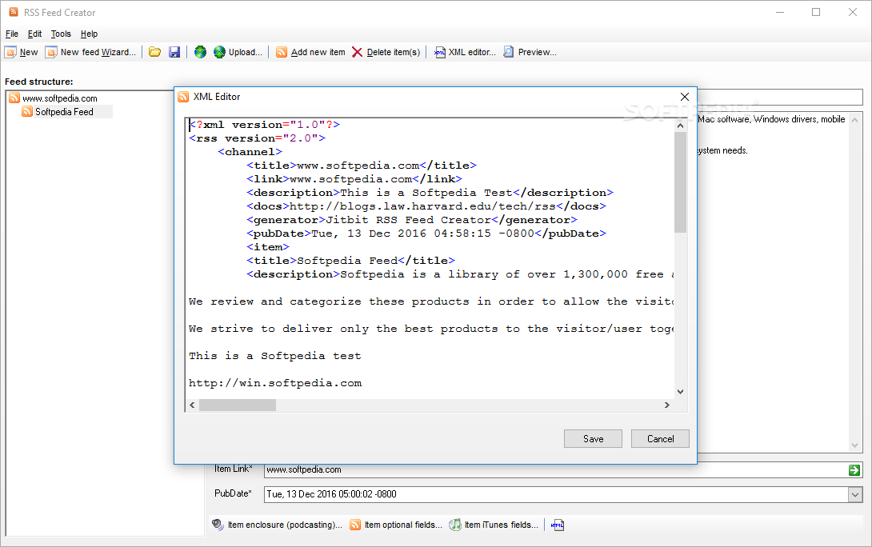The height and width of the screenshot is (547, 872).
Task: Click the XML editor scroll left arrow
Action: [x=193, y=405]
